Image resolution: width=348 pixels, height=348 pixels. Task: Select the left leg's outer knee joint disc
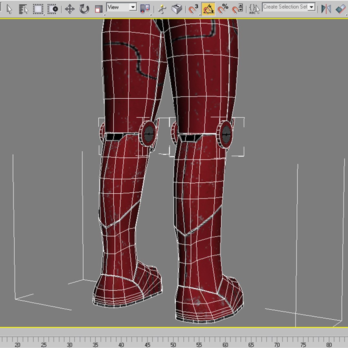(x=147, y=134)
